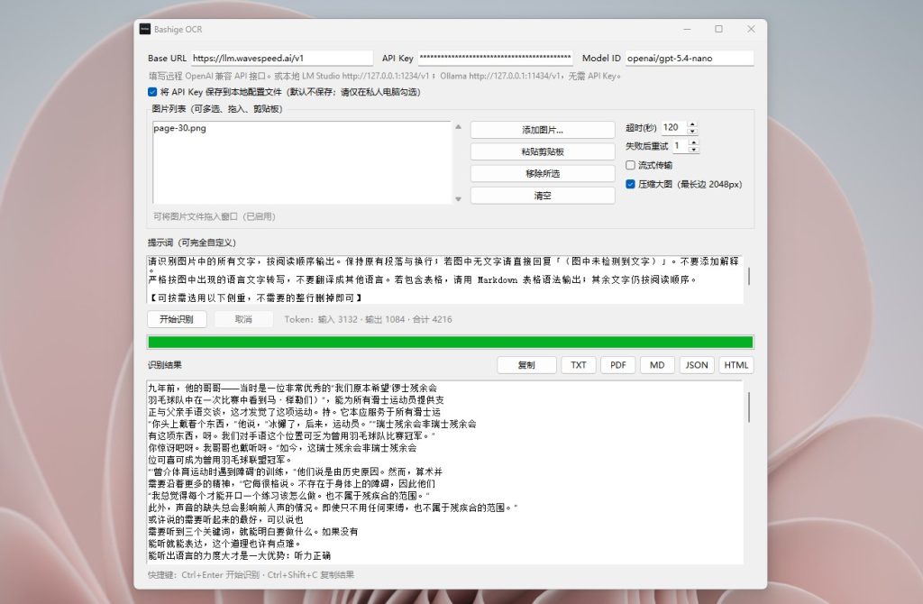Click 粘贴剪贴板 button

pos(542,151)
